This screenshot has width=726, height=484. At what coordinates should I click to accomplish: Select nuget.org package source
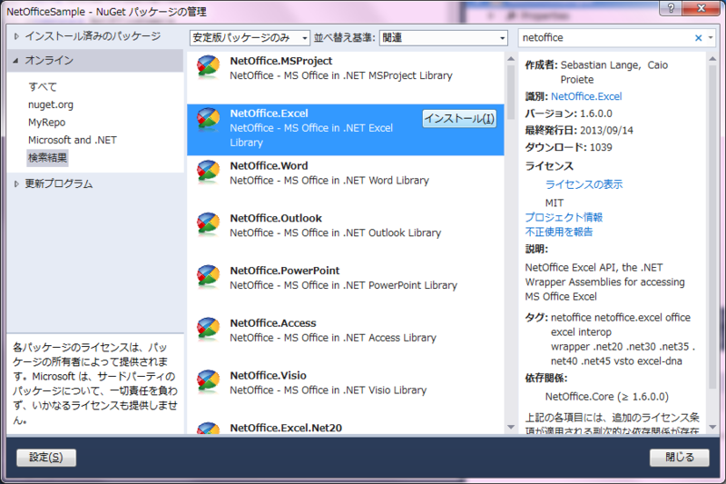tap(51, 104)
